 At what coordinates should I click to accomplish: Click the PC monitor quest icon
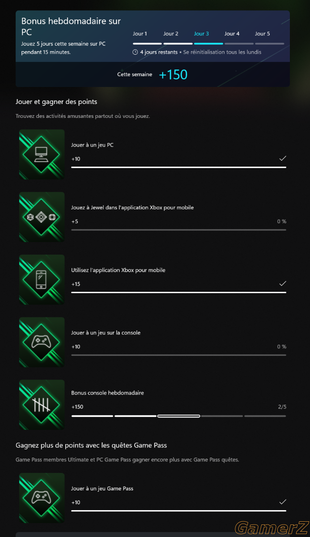point(42,155)
